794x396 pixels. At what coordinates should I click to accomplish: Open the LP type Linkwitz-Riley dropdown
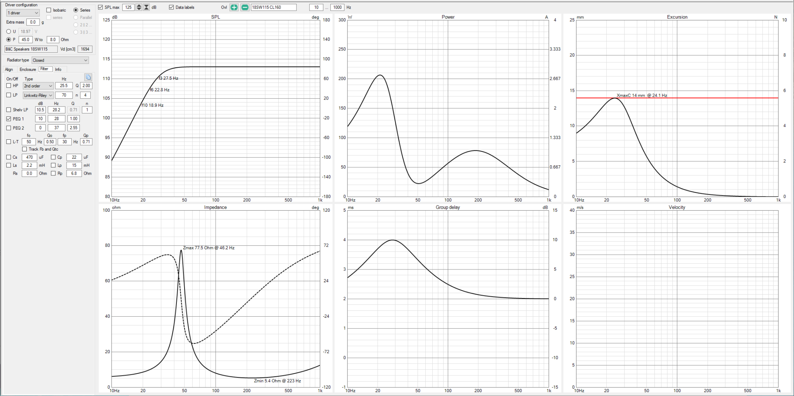38,95
